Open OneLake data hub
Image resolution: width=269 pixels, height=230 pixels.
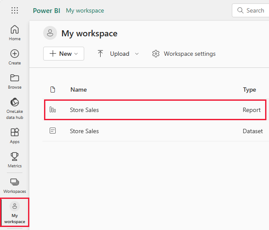(15, 108)
